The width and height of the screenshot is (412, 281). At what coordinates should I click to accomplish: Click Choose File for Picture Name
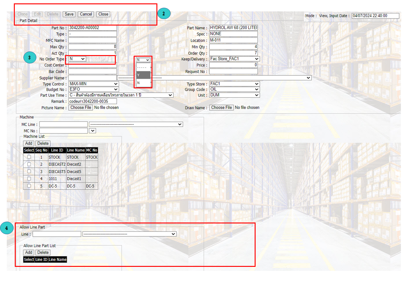(81, 107)
